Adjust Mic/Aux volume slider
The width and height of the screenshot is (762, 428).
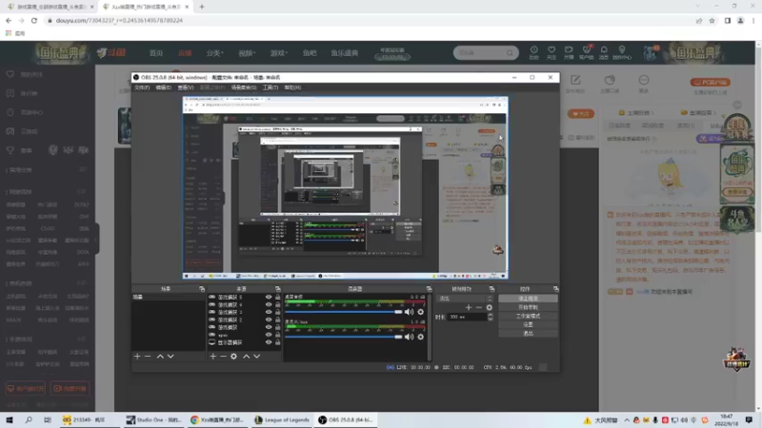[344, 337]
